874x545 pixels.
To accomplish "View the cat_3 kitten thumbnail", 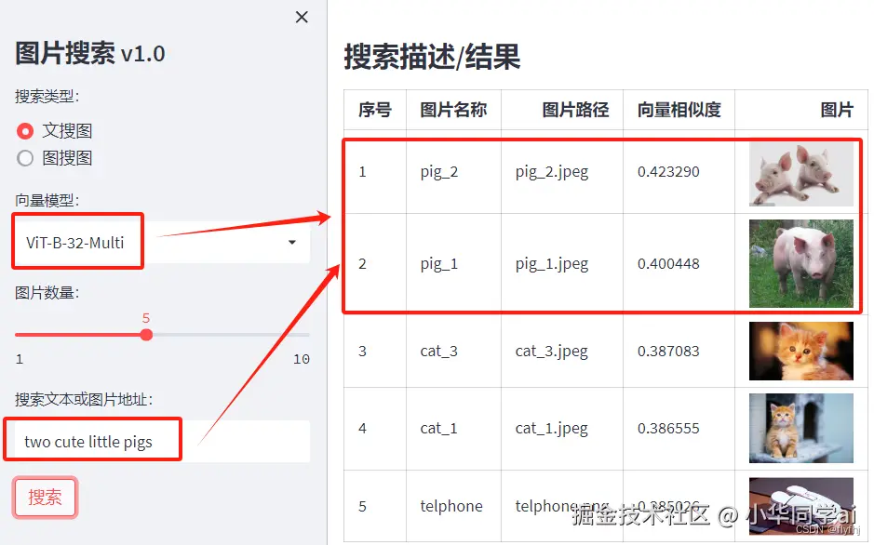I will coord(800,351).
